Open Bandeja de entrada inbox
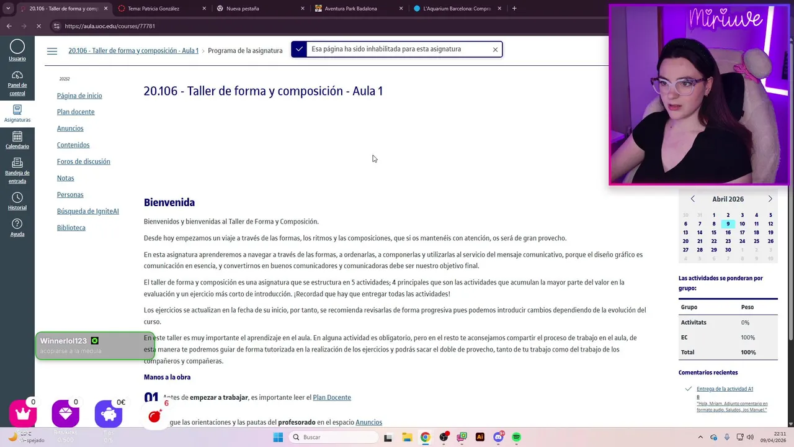This screenshot has width=794, height=447. (17, 171)
